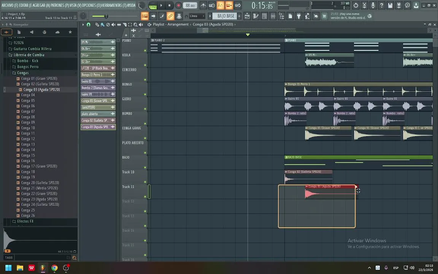438x274 pixels.
Task: Mute the PIANO track
Action: (145, 51)
